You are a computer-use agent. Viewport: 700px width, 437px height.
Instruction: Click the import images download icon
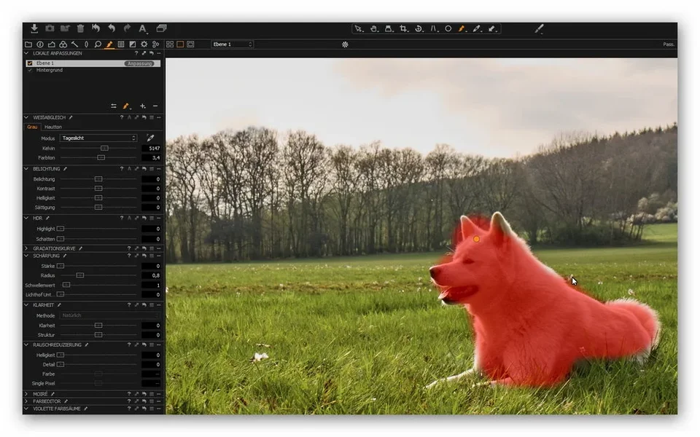tap(34, 28)
